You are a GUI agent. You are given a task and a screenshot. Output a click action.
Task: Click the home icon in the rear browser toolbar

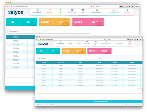click(x=133, y=7)
